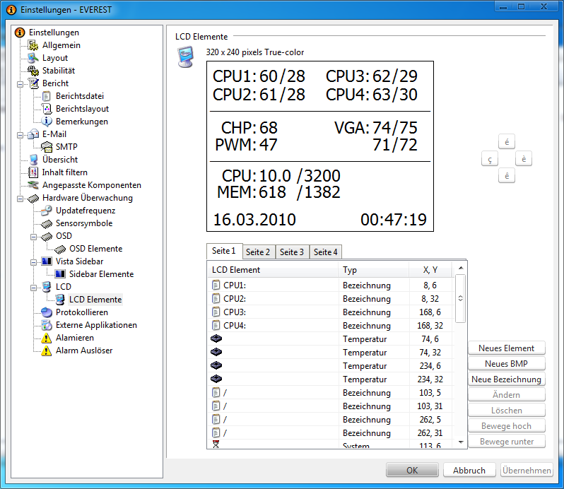Click the Layout tree icon
The width and height of the screenshot is (564, 489).
(x=33, y=58)
